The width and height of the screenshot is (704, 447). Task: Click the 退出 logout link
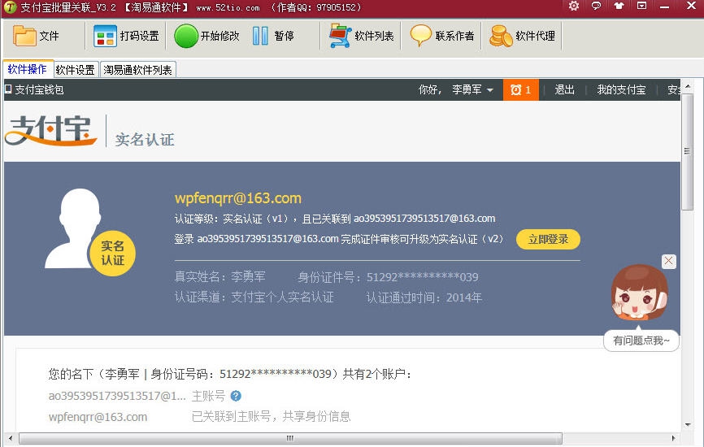564,89
